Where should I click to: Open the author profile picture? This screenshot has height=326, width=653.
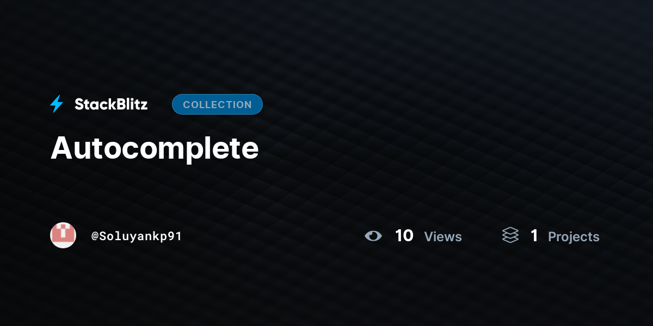pos(63,235)
